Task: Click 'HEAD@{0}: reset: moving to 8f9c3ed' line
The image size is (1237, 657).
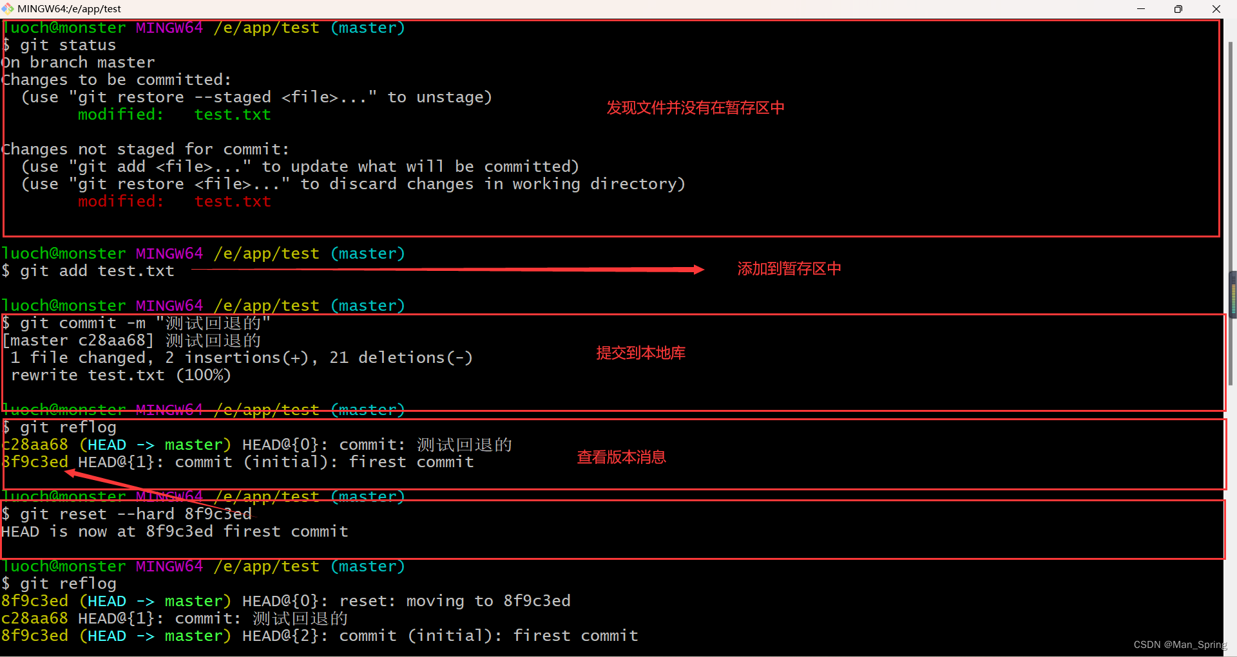Action: (x=286, y=601)
